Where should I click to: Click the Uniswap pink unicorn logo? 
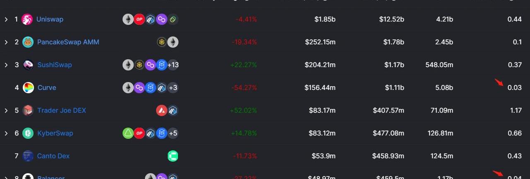point(27,19)
